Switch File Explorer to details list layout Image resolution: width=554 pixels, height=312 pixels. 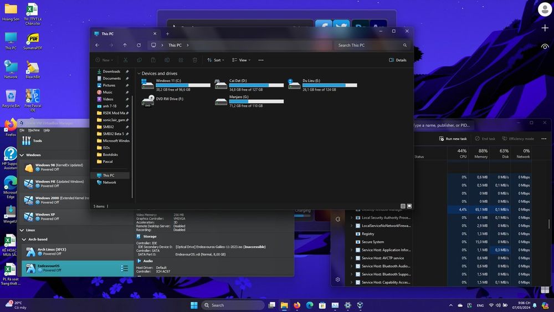click(403, 206)
